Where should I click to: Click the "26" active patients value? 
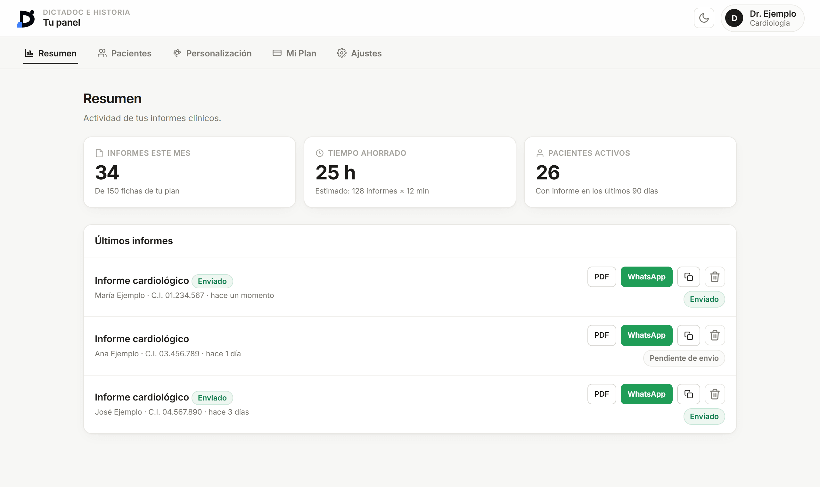click(548, 172)
